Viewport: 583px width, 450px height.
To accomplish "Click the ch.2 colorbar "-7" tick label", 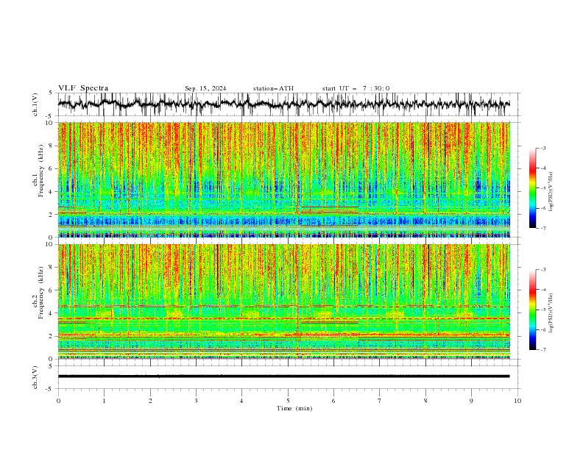I will 543,350.
